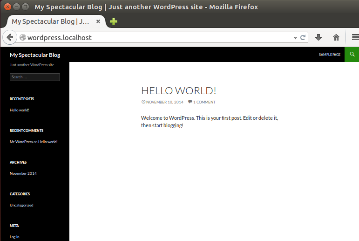Click the November 10, 2014 post date
Screen dimensions: 359x241
point(164,102)
